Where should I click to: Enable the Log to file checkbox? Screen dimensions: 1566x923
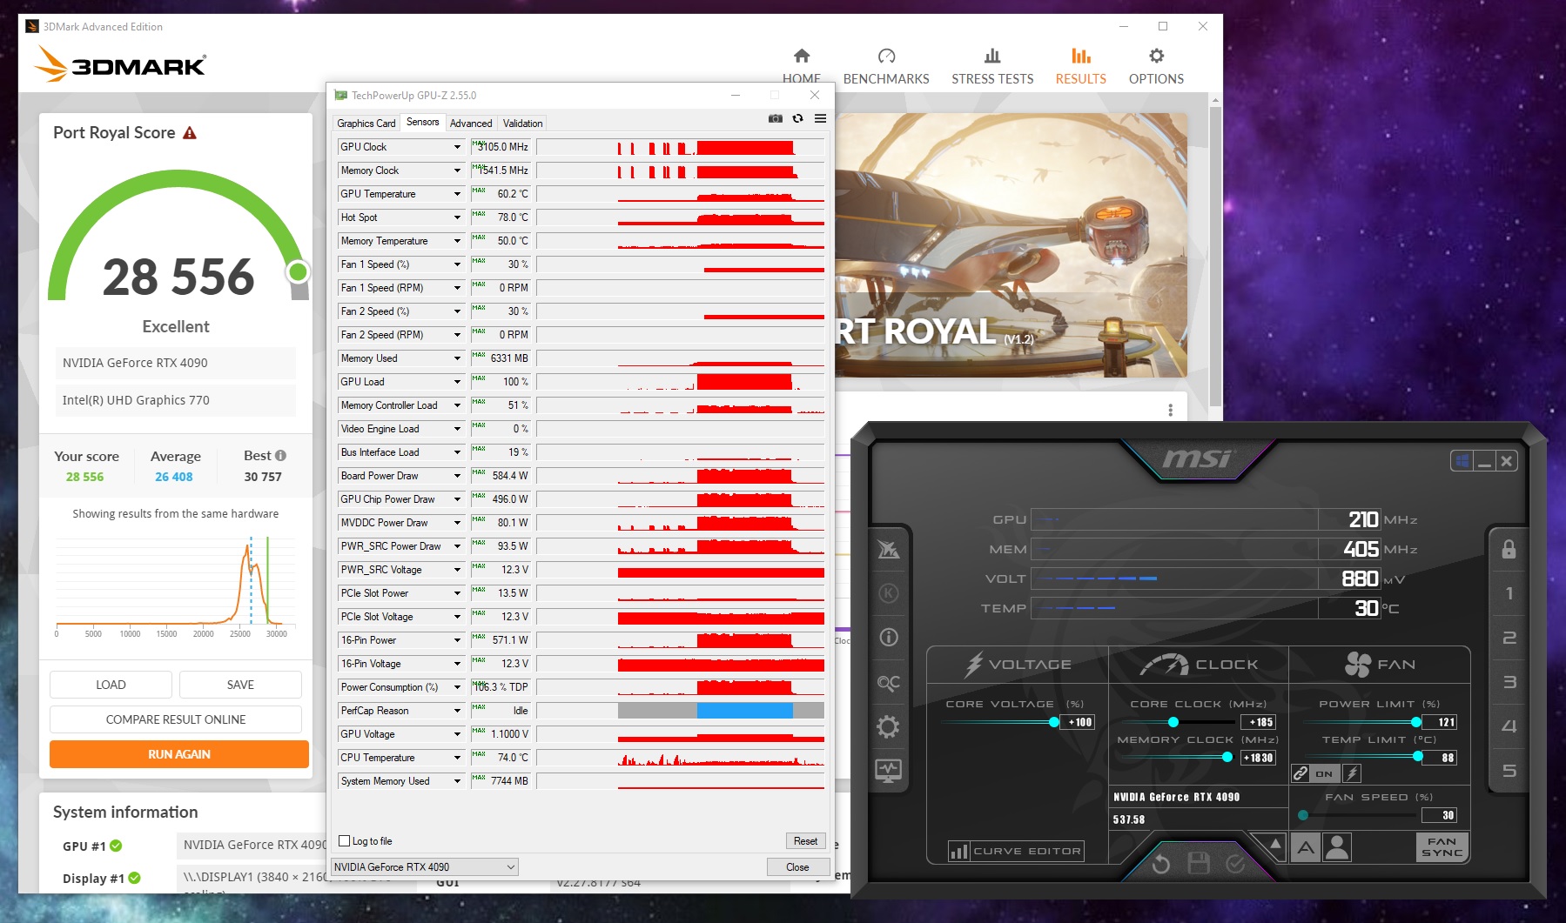tap(345, 841)
